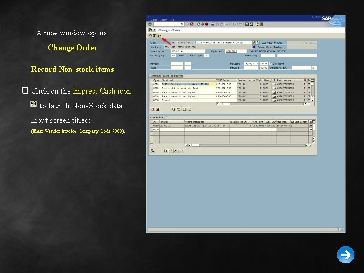This screenshot has height=273, width=364.
Task: Click the blue next-slide arrow button
Action: (346, 255)
